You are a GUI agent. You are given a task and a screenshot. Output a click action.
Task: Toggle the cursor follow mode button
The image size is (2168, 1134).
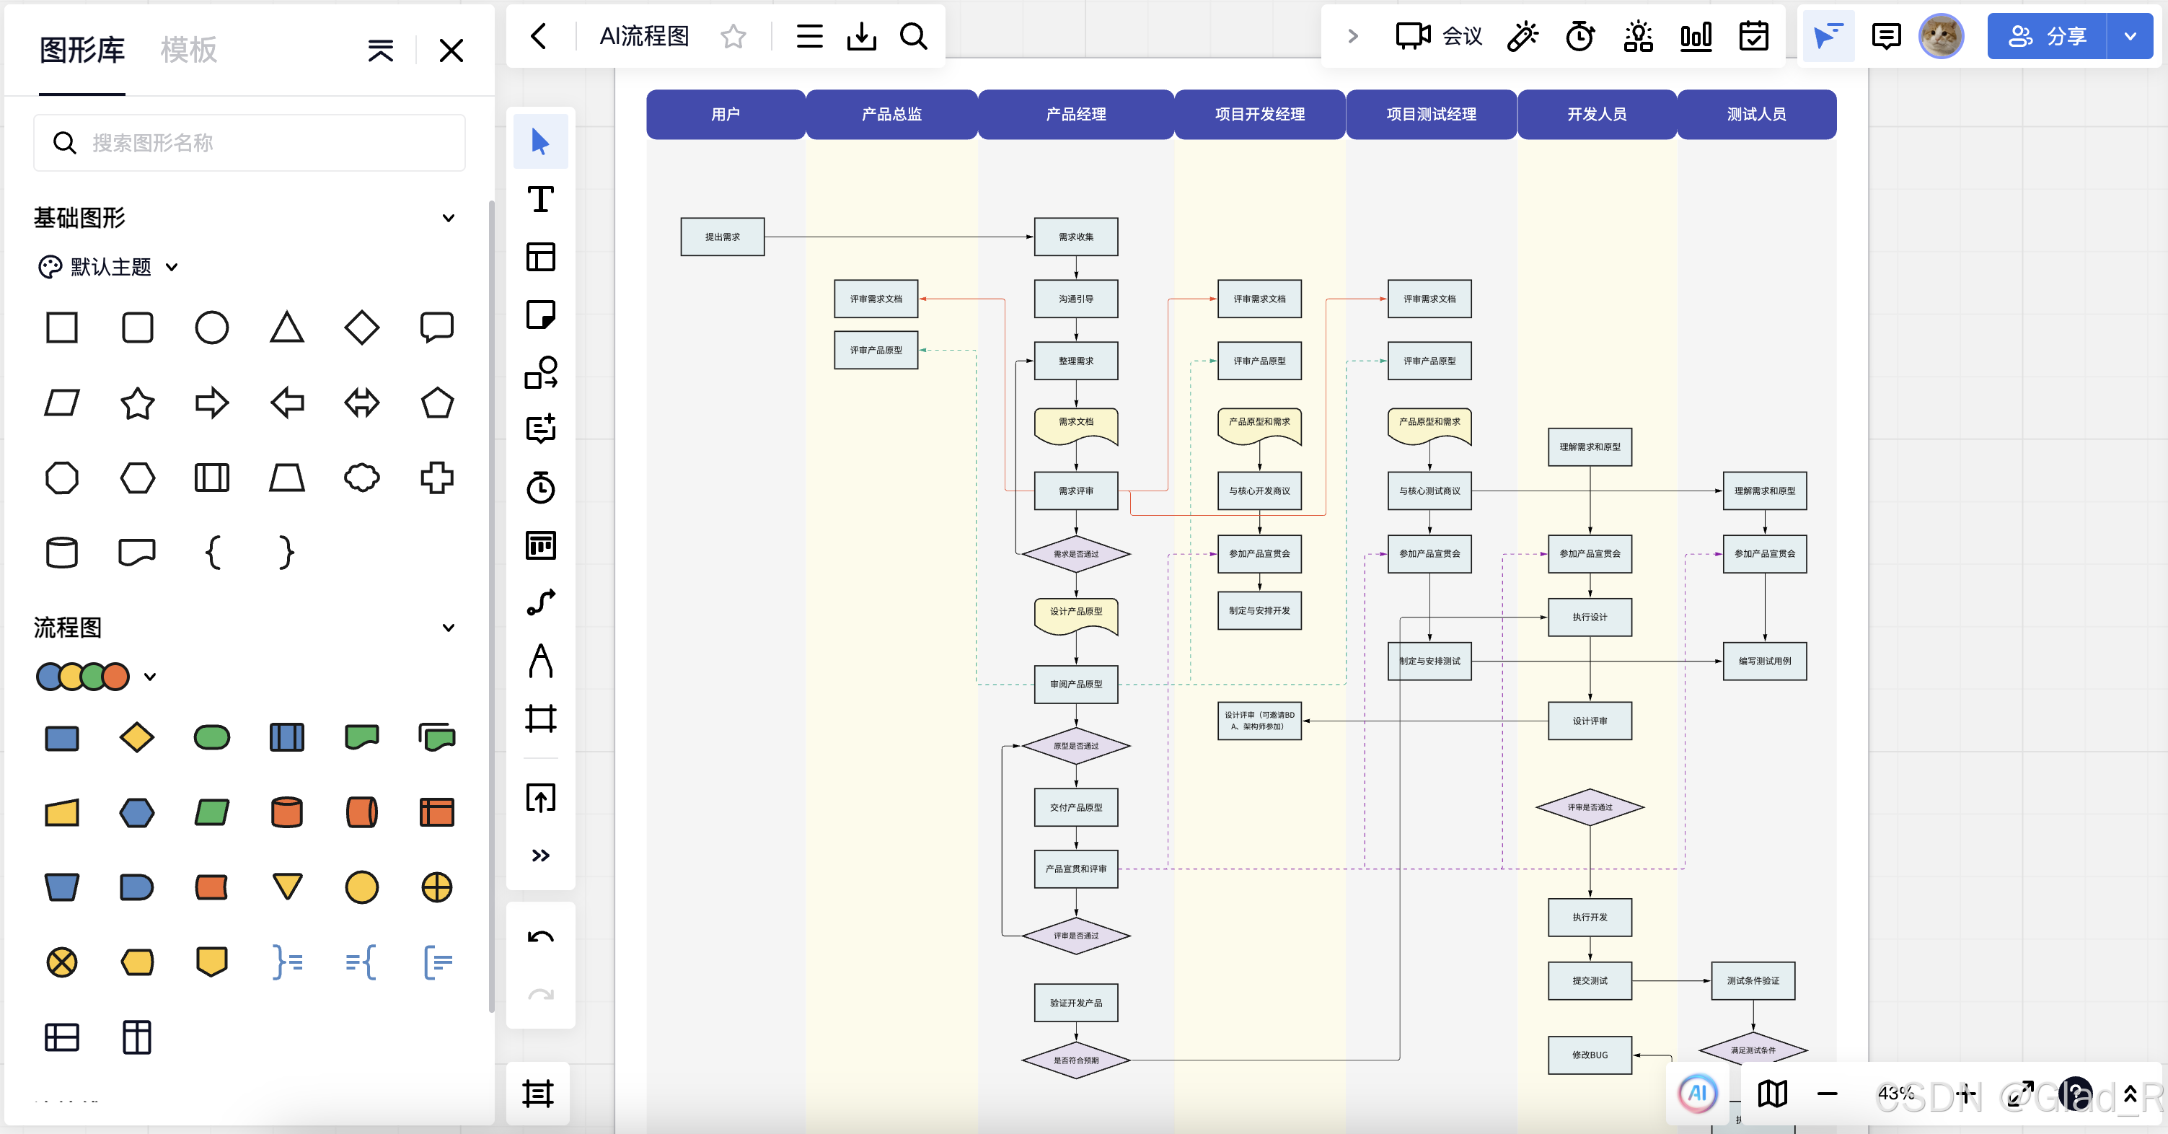[x=1827, y=36]
